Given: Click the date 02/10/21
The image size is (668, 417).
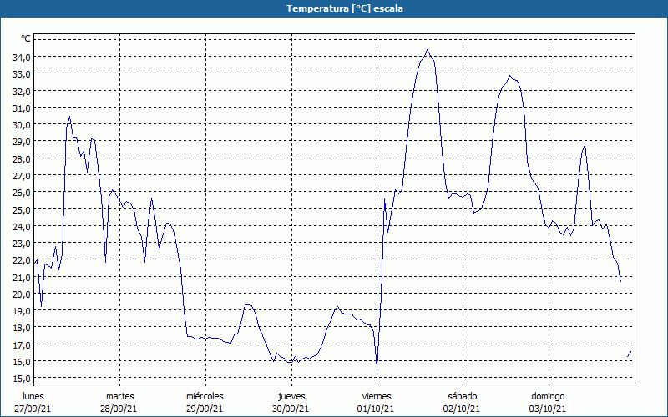Looking at the screenshot, I should coord(462,409).
